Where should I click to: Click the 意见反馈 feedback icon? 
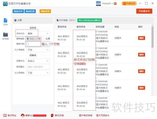[52, 116]
